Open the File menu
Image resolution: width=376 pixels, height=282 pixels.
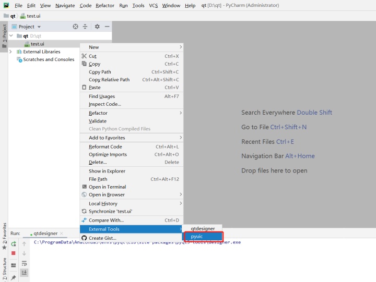[18, 5]
